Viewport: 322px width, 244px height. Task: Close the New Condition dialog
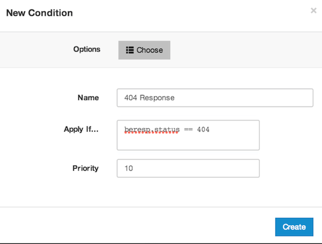[313, 11]
